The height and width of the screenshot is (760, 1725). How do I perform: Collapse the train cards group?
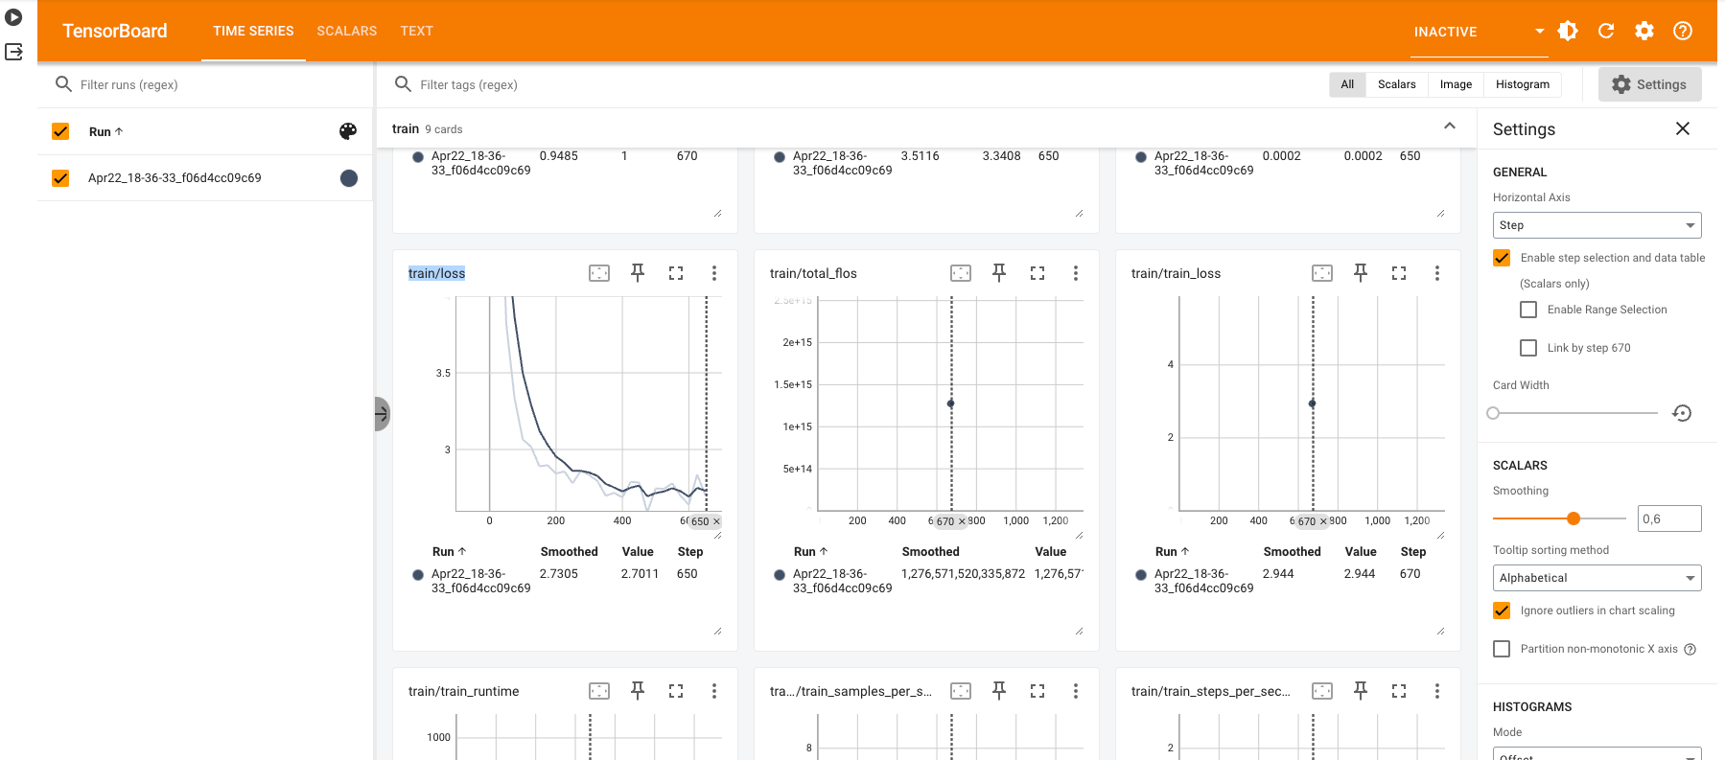1450,127
